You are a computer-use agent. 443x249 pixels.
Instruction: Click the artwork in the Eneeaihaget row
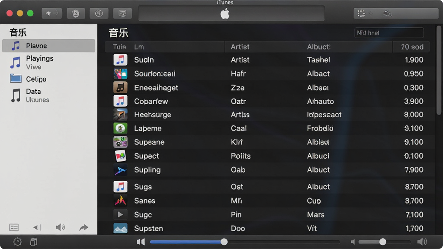[120, 87]
